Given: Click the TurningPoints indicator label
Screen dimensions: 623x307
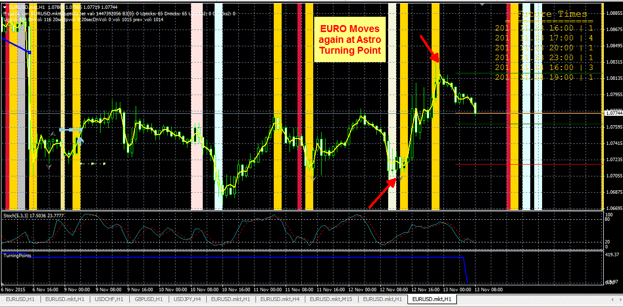Looking at the screenshot, I should (x=17, y=255).
